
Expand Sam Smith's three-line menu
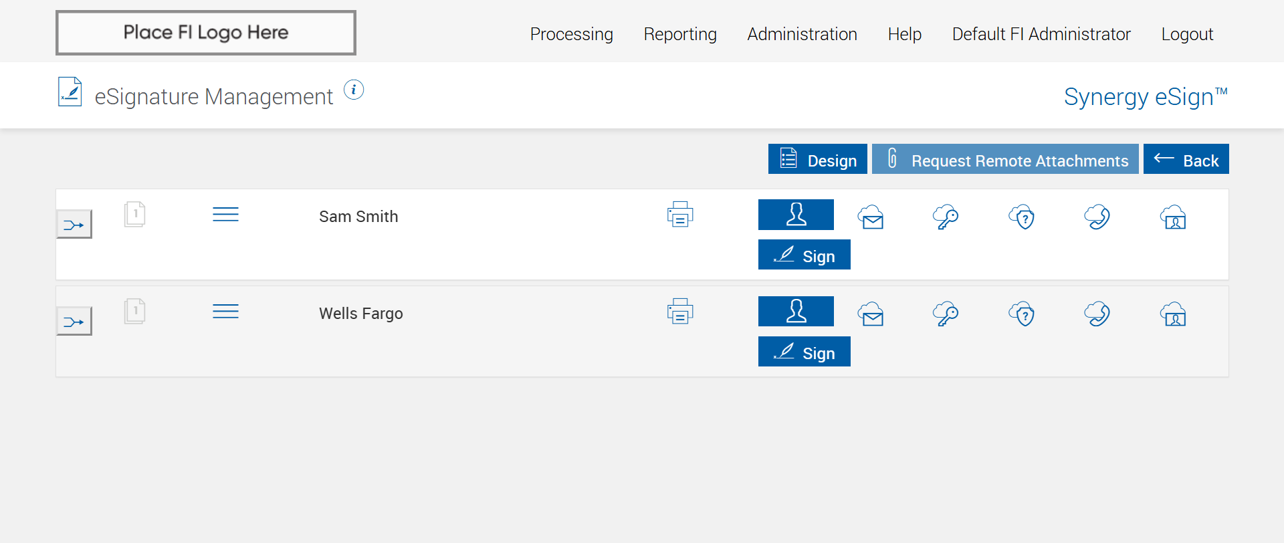(x=225, y=215)
